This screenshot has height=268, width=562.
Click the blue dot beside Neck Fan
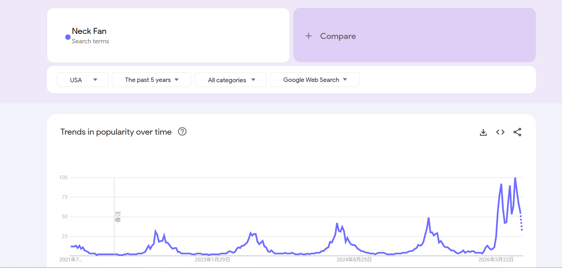(68, 37)
